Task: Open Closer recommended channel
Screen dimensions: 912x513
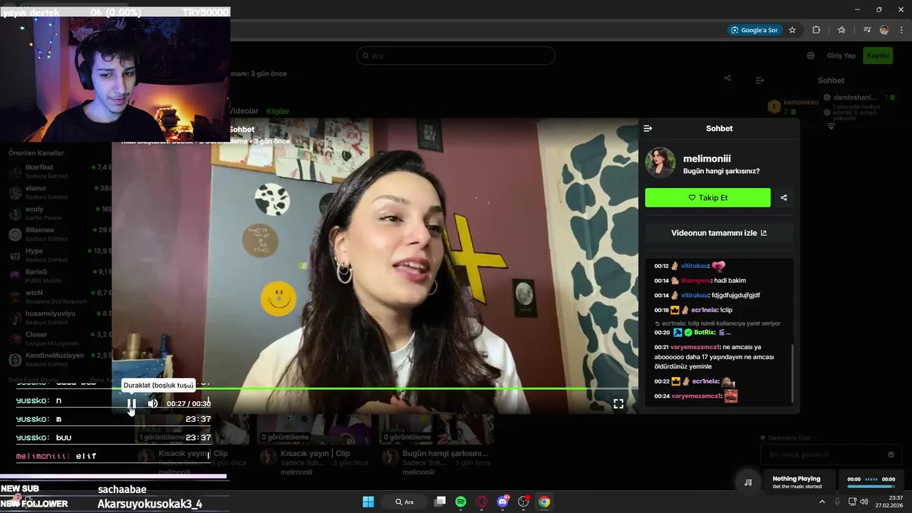Action: pyautogui.click(x=60, y=338)
